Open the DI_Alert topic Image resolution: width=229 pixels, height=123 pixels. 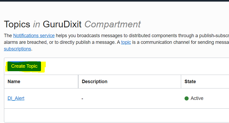(16, 98)
